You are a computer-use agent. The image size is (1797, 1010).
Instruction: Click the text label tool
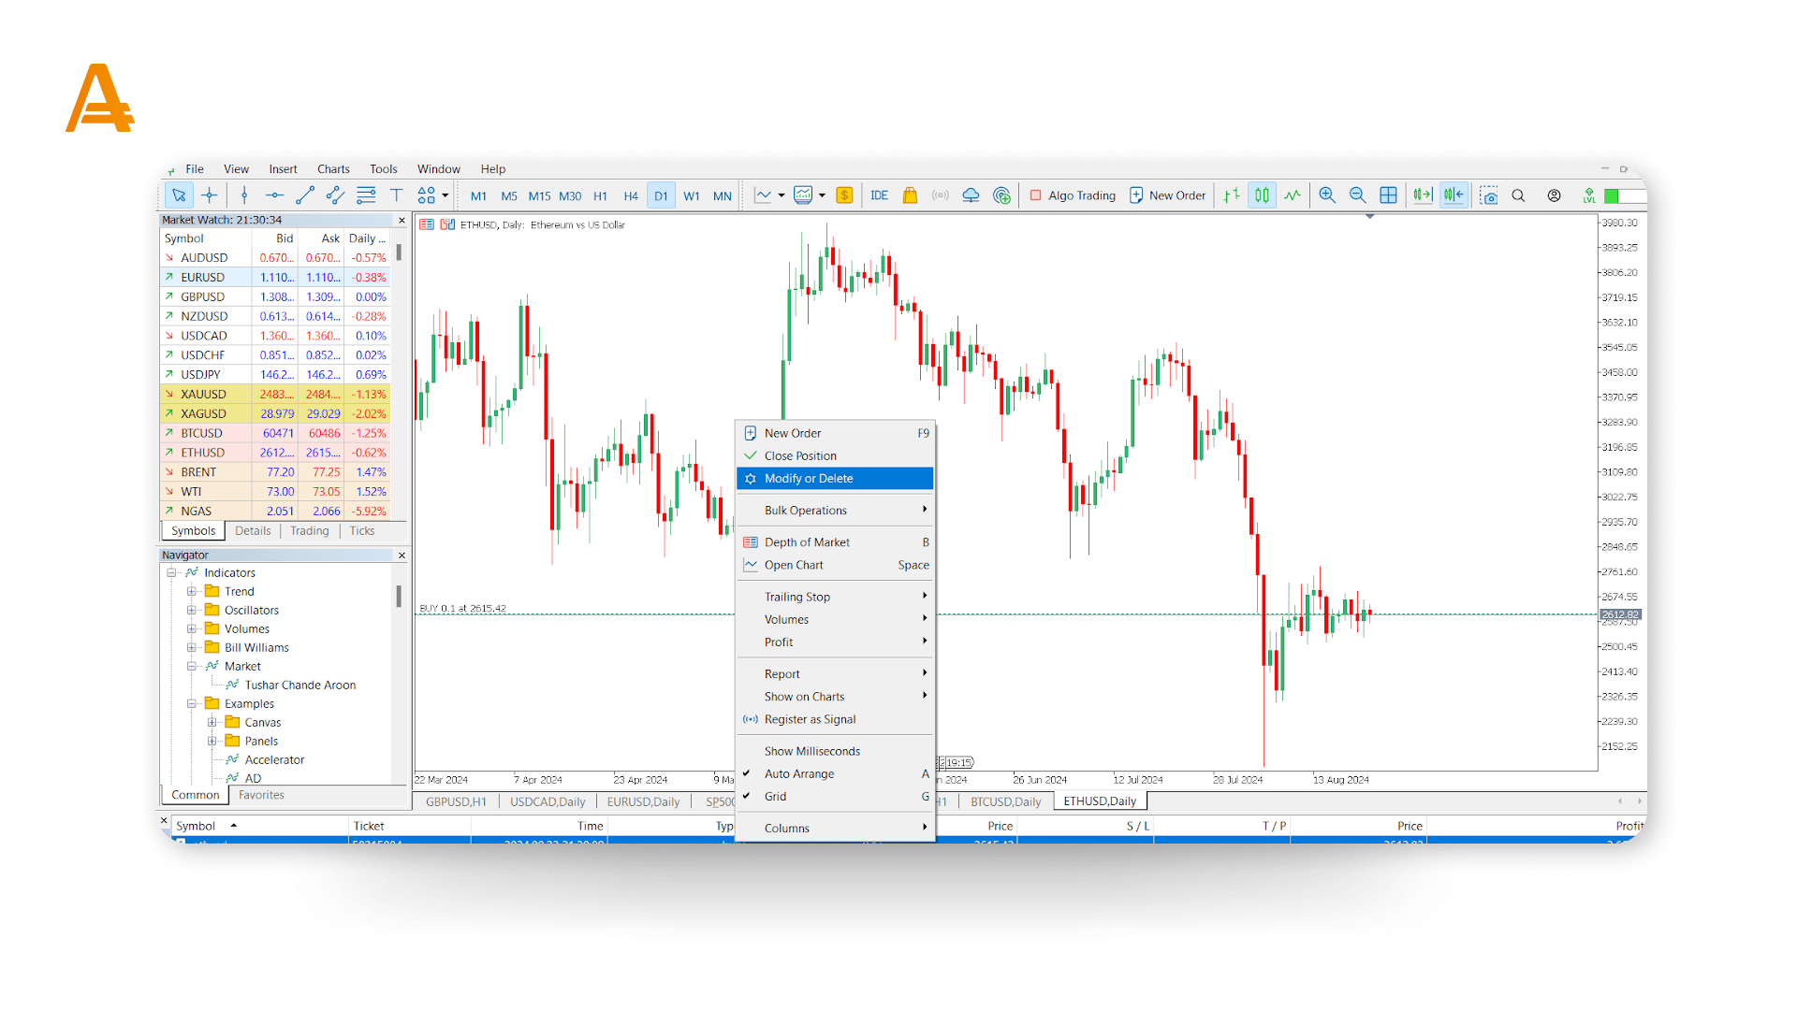(x=396, y=195)
